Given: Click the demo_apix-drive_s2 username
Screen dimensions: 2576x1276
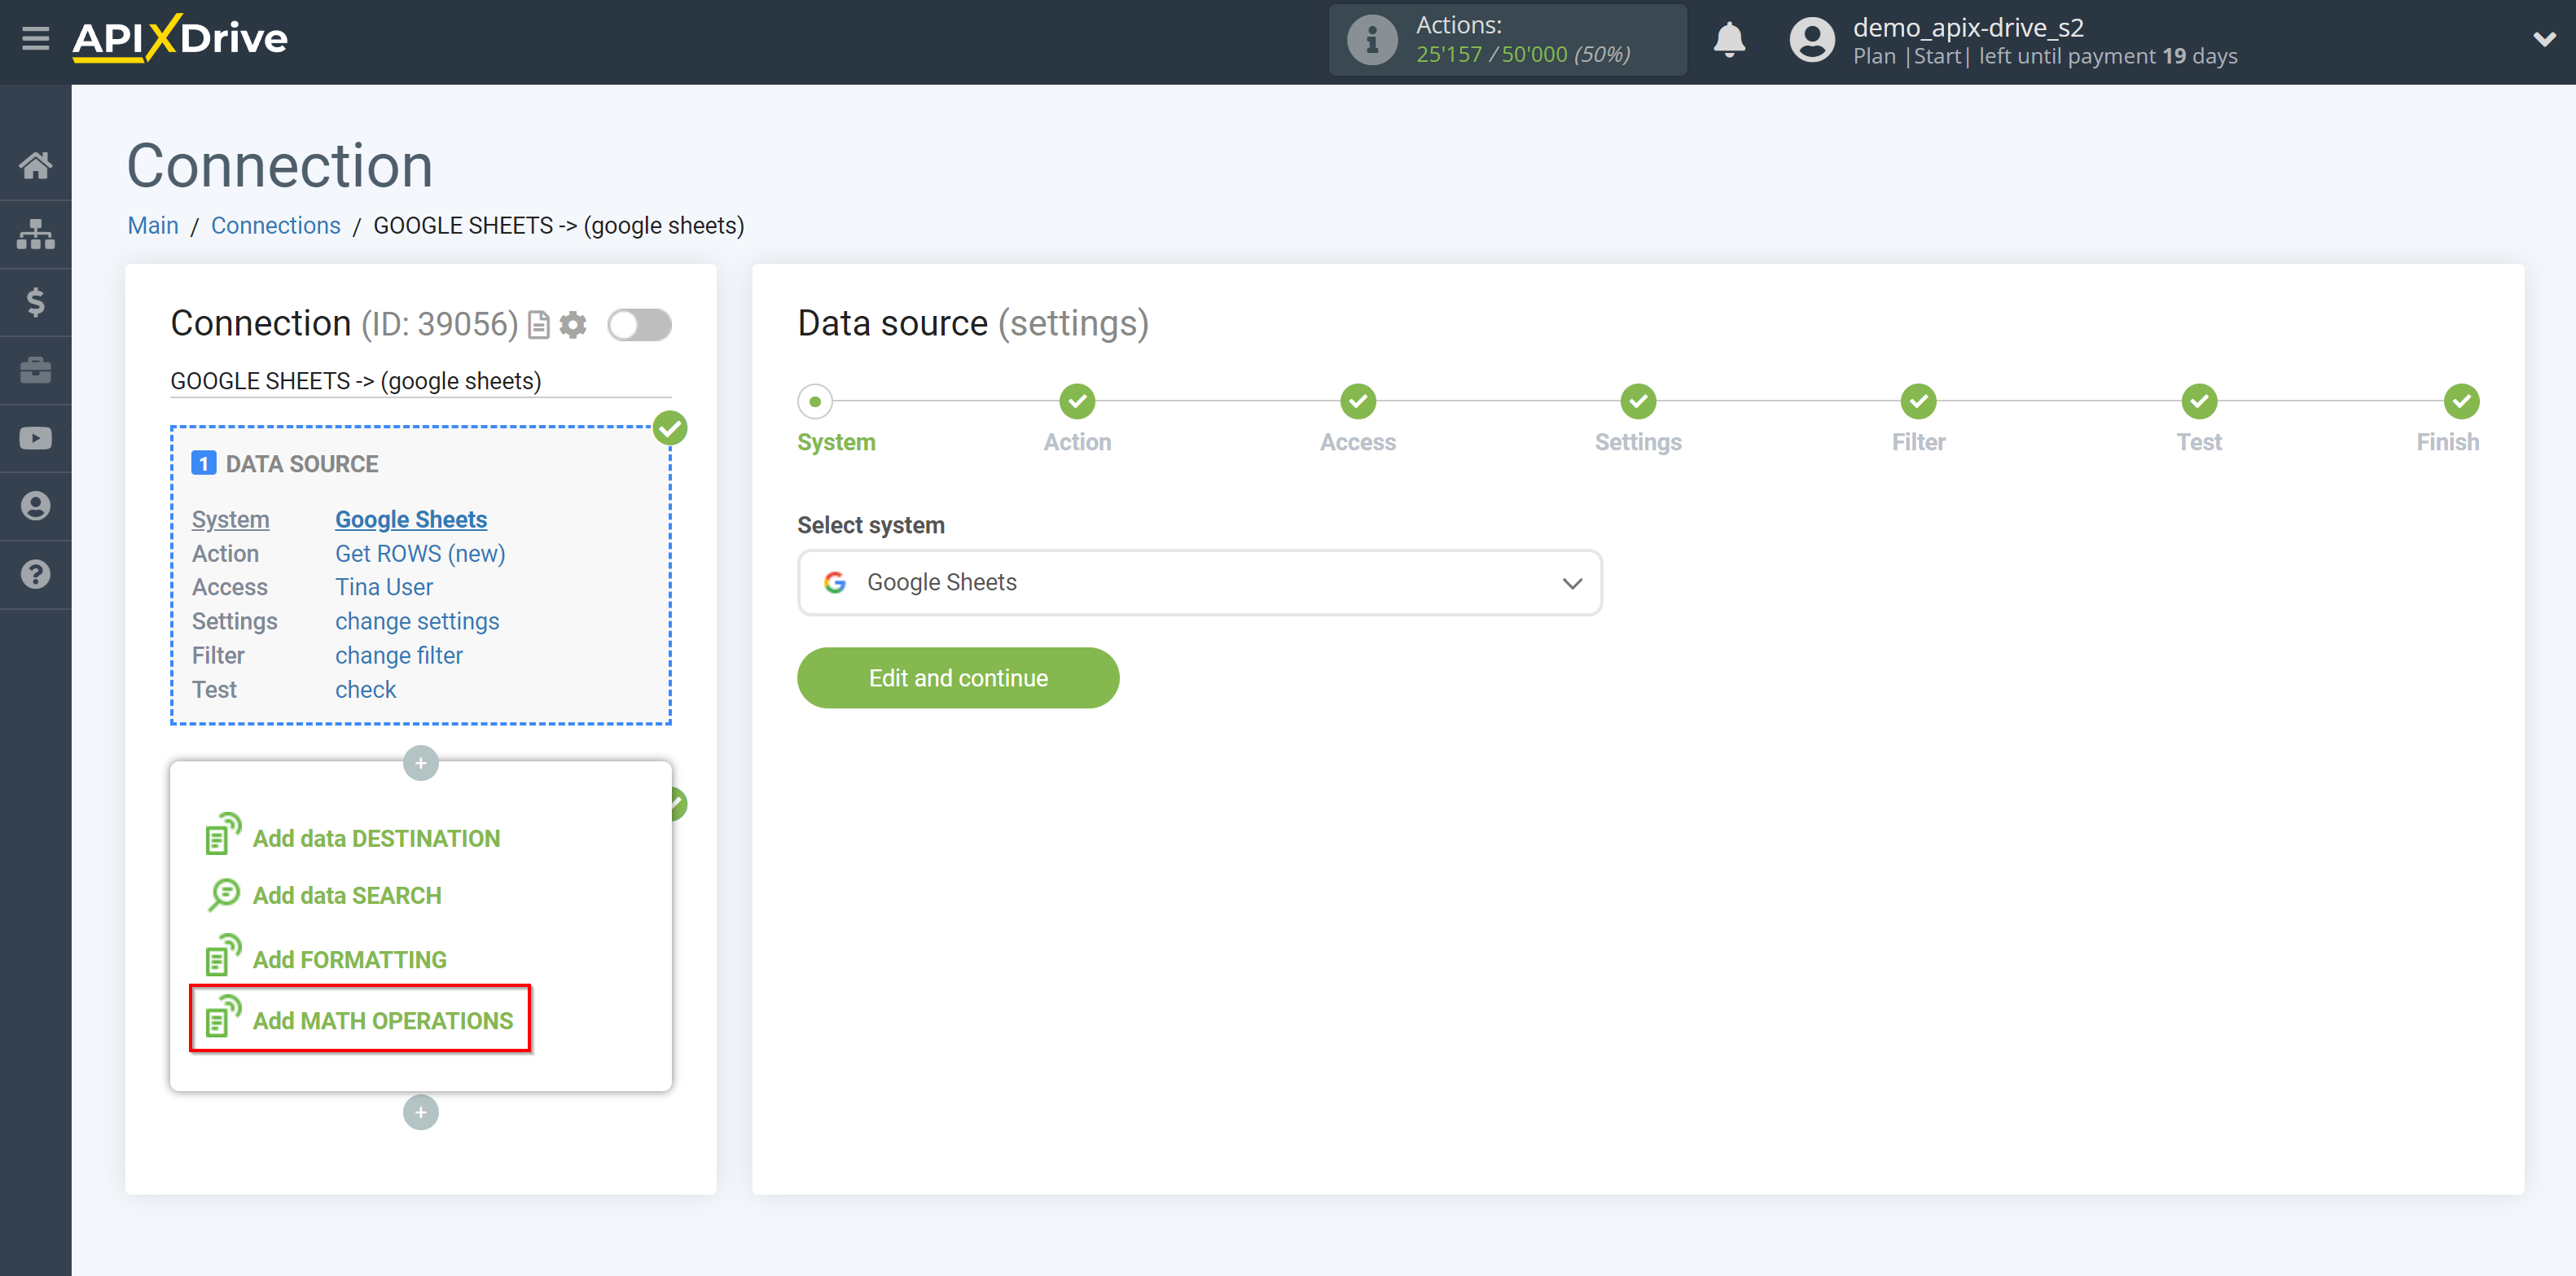Looking at the screenshot, I should [1967, 27].
